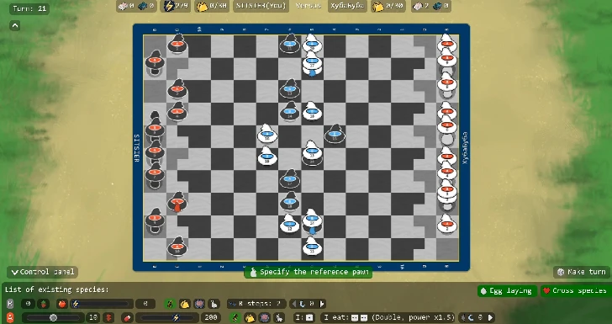Expand the Control panel toggle

click(x=43, y=272)
